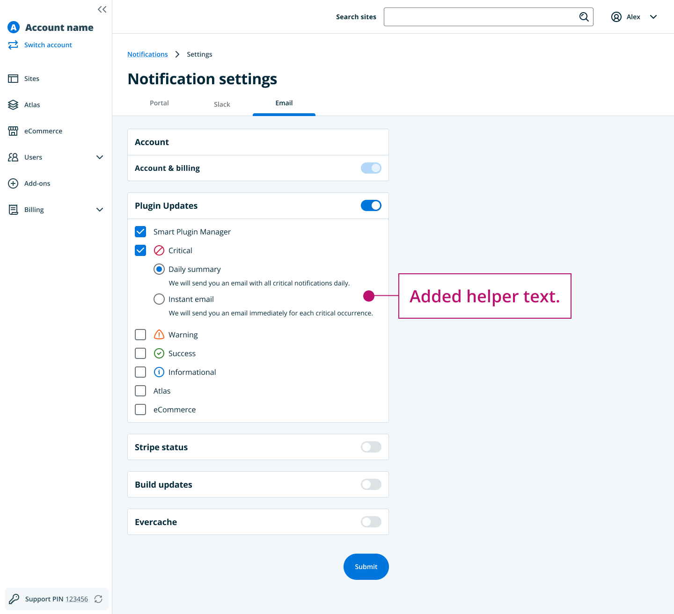Click the Settings breadcrumb text

click(x=199, y=54)
